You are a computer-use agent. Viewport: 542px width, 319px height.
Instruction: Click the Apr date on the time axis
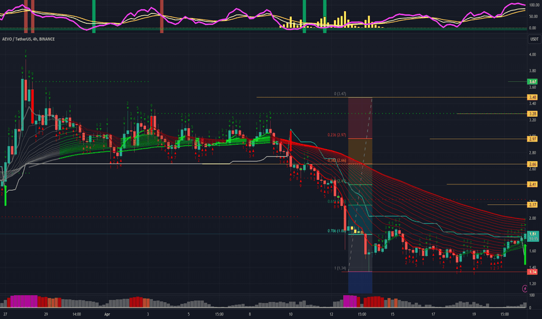107,314
